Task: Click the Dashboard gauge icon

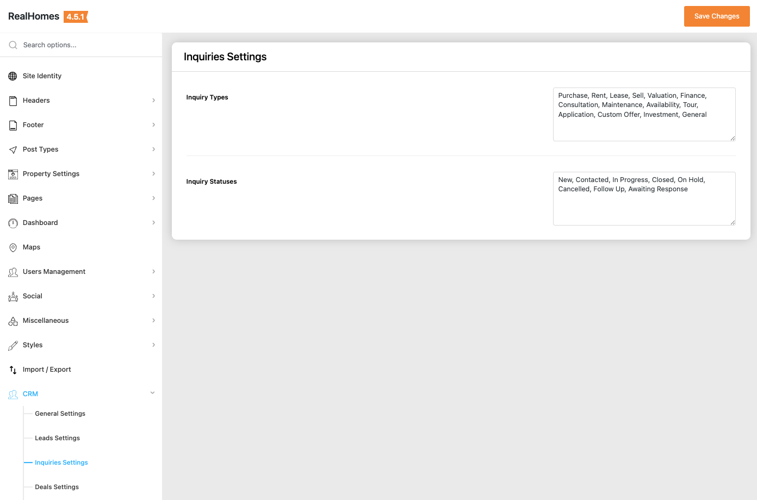Action: 13,223
